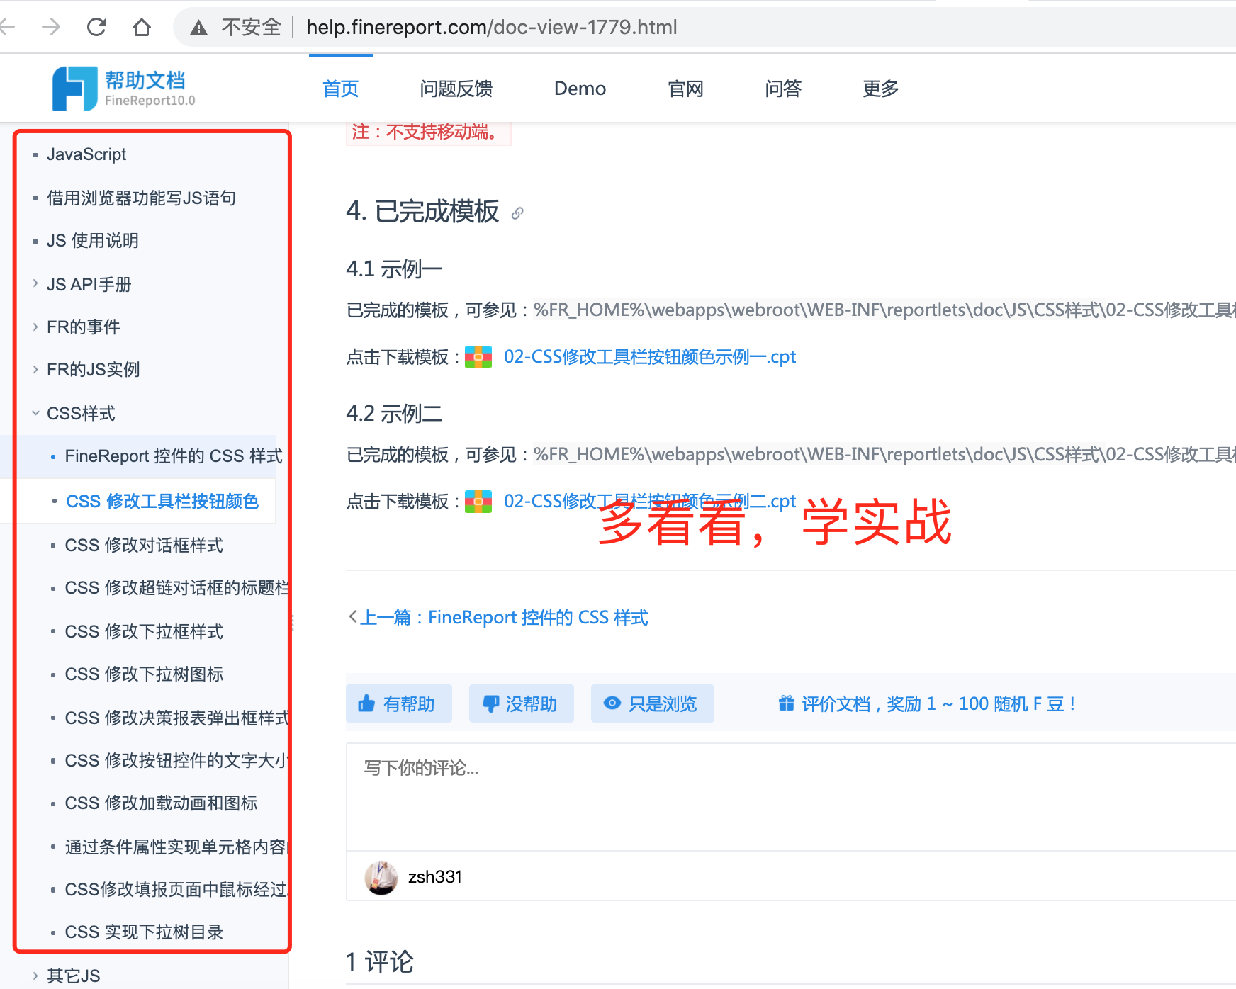This screenshot has height=989, width=1236.
Task: Click the browser address bar URL
Action: coord(492,27)
